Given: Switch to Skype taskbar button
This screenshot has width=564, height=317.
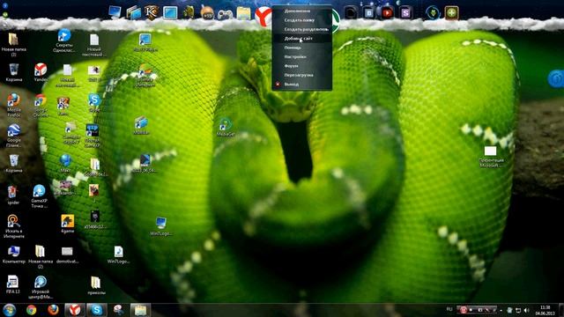Looking at the screenshot, I should click(x=96, y=310).
